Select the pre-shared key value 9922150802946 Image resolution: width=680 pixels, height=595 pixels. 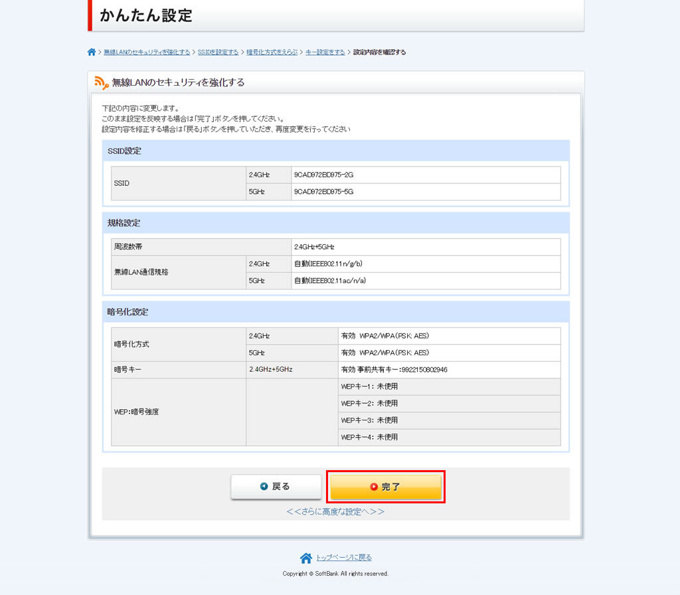pyautogui.click(x=424, y=370)
